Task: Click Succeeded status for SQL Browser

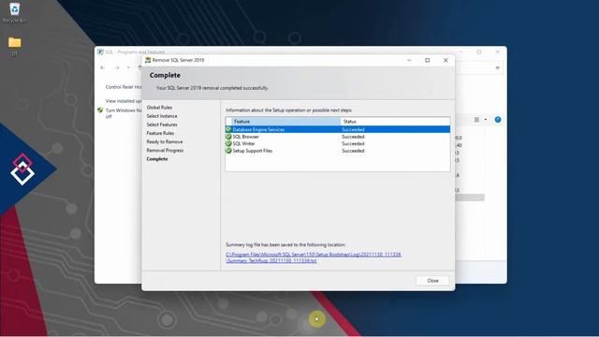Action: point(353,137)
